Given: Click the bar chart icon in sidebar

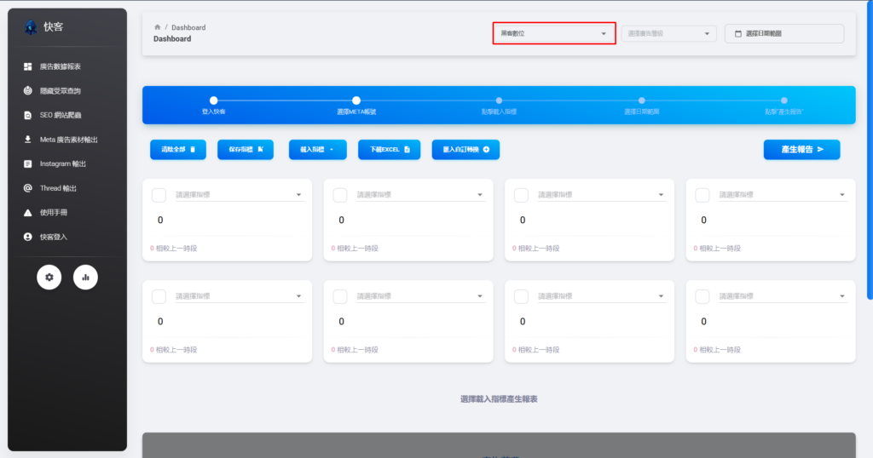Looking at the screenshot, I should tap(85, 277).
